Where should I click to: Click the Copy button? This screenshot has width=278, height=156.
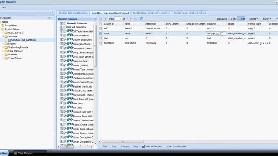pyautogui.click(x=136, y=146)
